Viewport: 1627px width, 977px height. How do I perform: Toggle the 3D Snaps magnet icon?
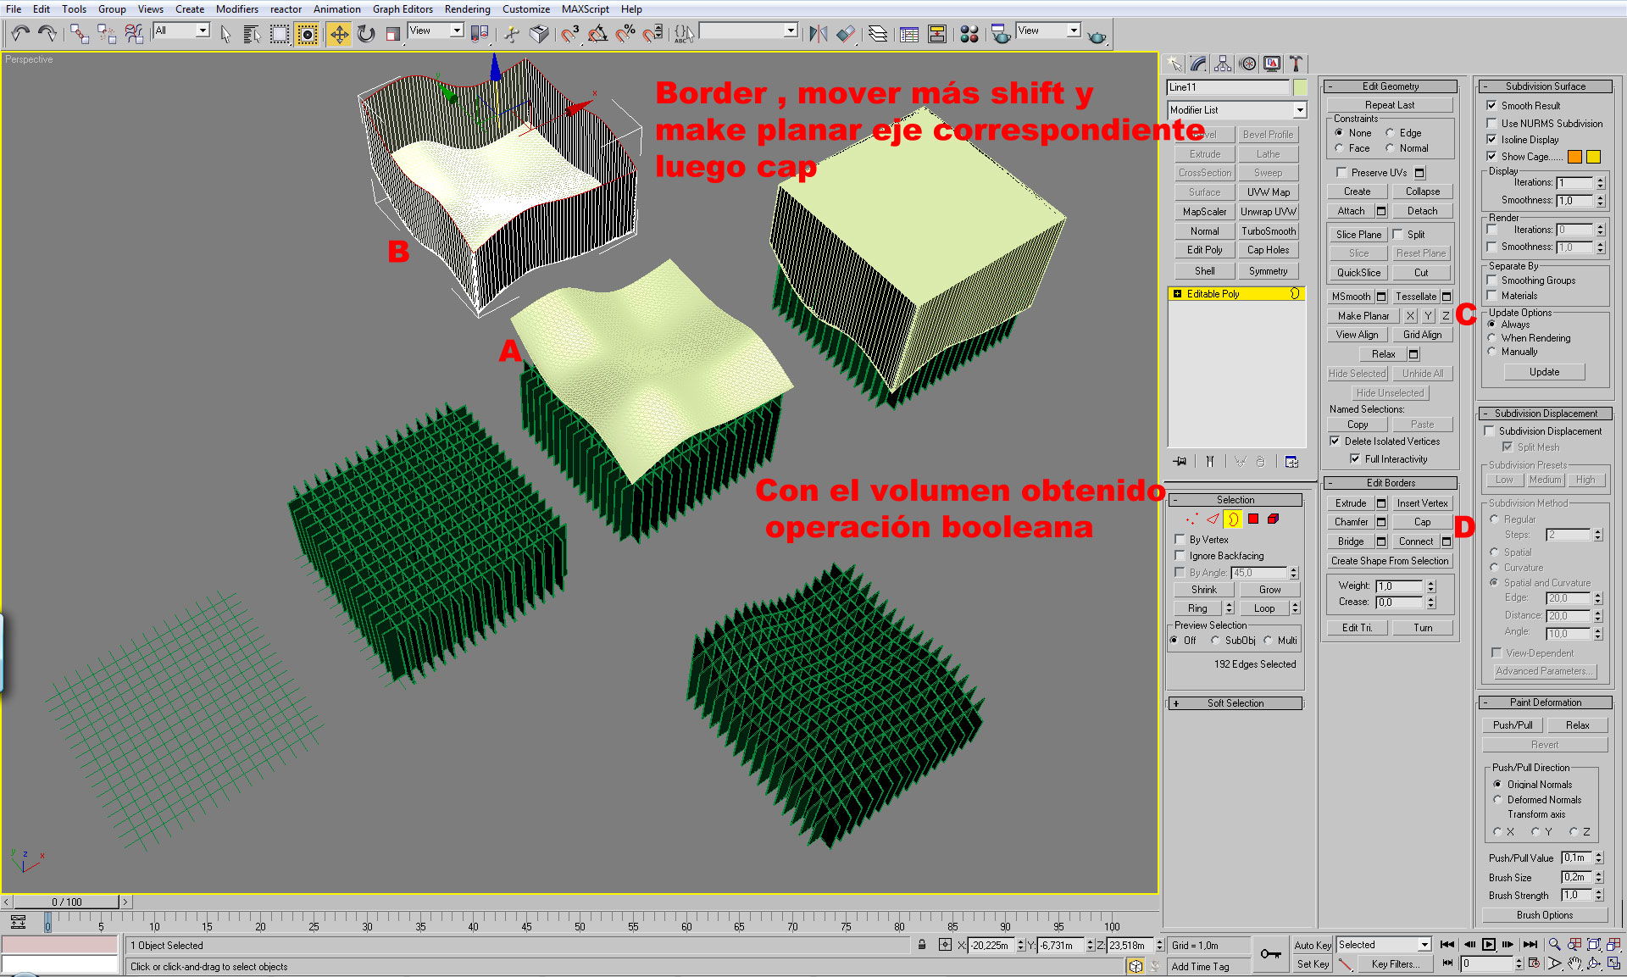coord(570,34)
